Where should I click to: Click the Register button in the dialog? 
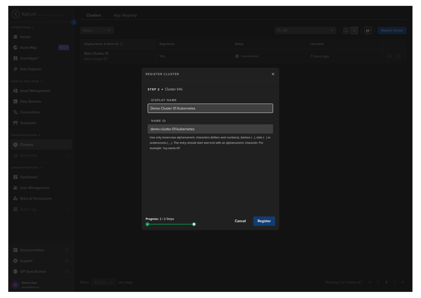pyautogui.click(x=264, y=221)
